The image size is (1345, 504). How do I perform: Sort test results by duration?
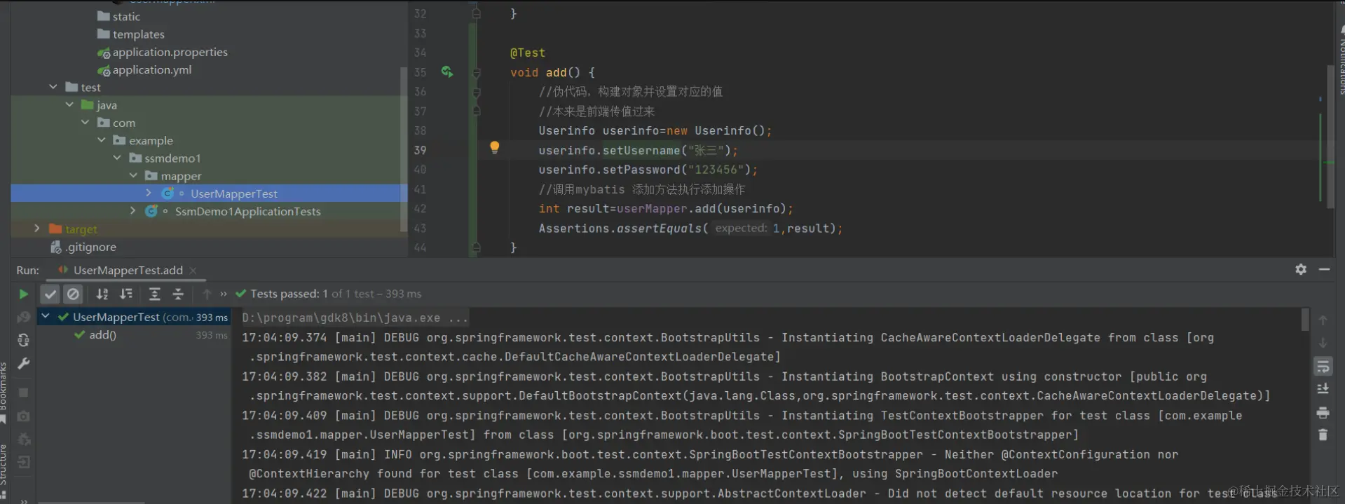126,294
